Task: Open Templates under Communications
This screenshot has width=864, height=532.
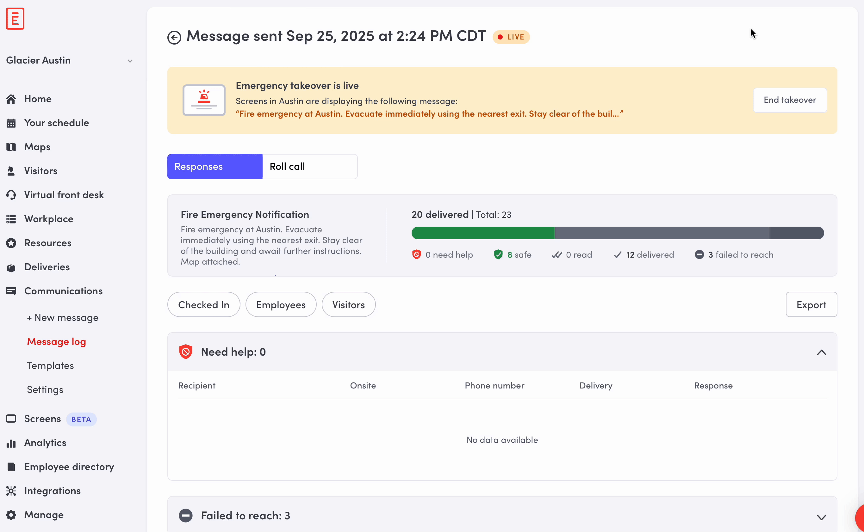Action: click(x=50, y=366)
